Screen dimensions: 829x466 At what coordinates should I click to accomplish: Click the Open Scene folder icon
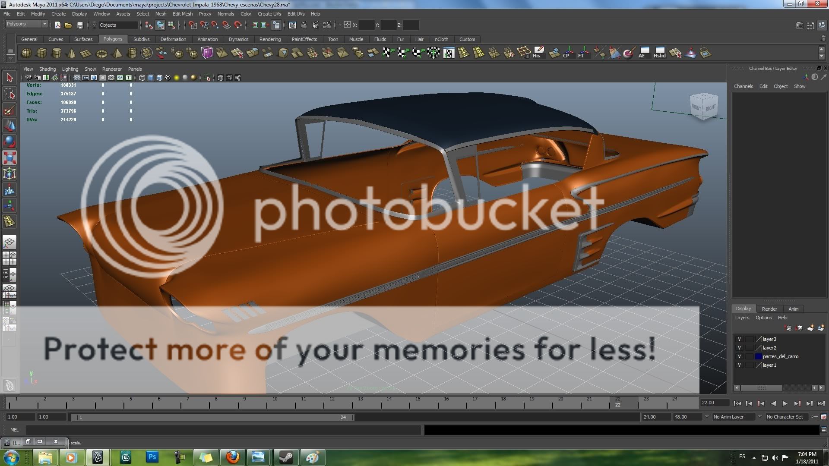(68, 25)
